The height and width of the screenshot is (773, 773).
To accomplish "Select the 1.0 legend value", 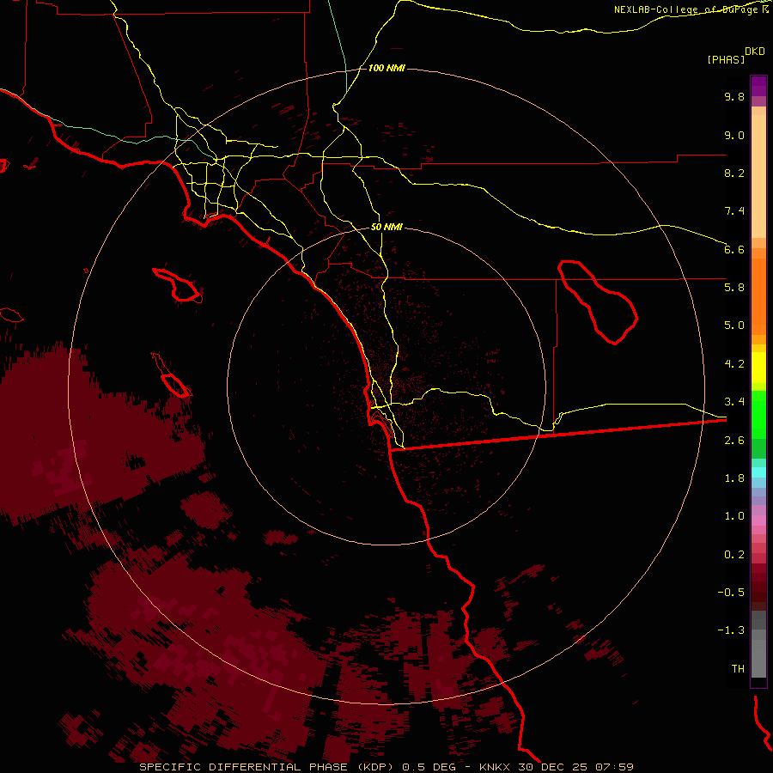I will click(734, 516).
